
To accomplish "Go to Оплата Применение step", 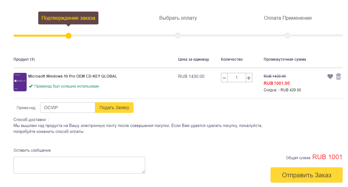I will click(288, 18).
